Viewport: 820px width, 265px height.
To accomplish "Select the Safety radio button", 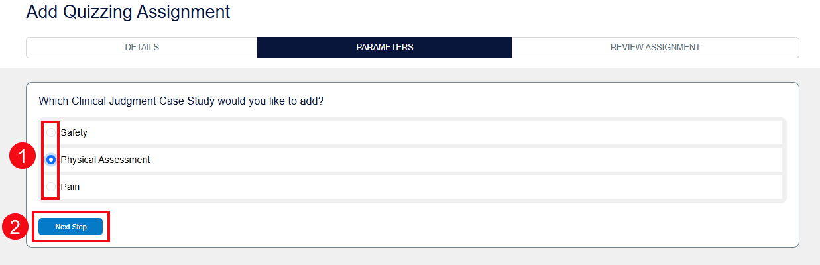I will 51,132.
